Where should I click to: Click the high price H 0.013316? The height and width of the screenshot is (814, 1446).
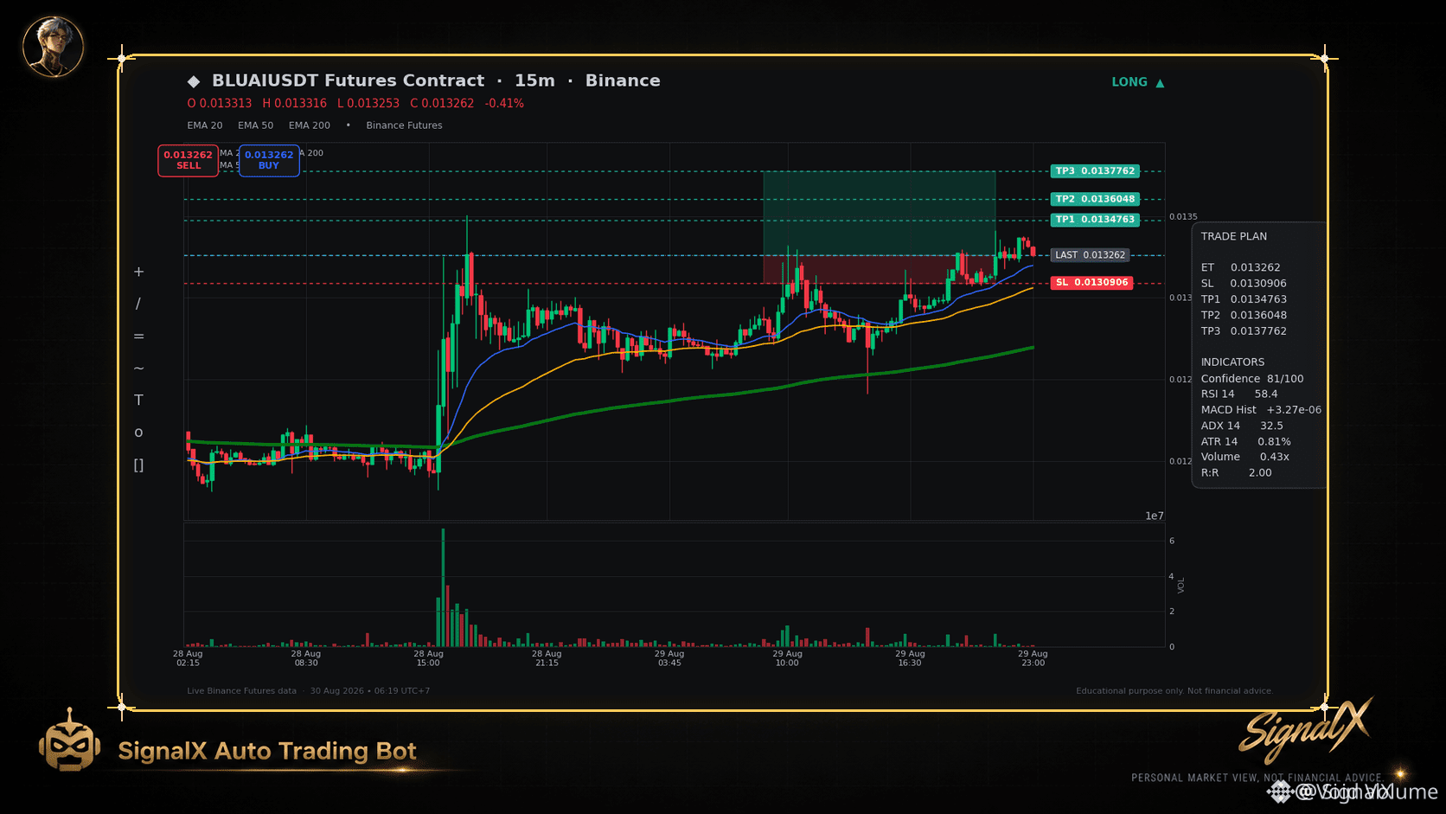pos(295,103)
